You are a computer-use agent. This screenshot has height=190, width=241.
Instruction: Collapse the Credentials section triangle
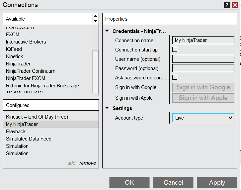[107, 31]
